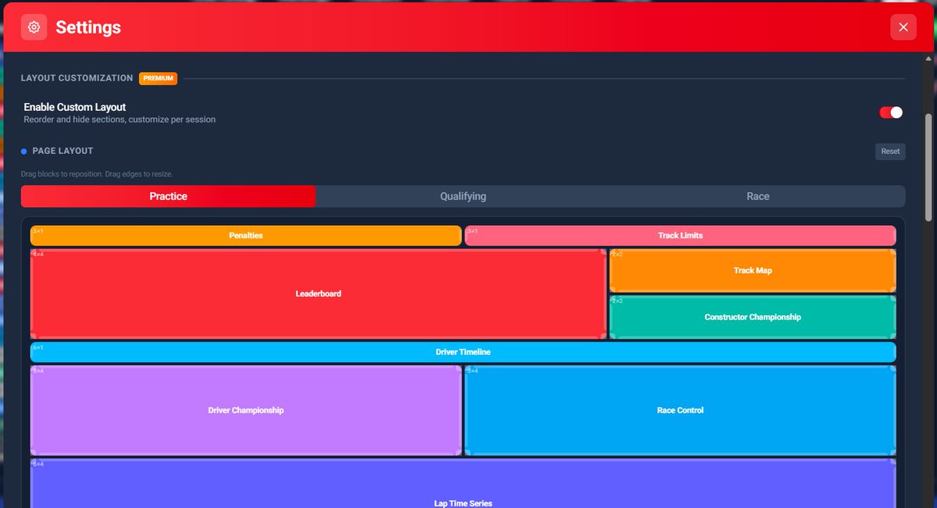The width and height of the screenshot is (937, 508).
Task: Select the Track Limits layout block
Action: pyautogui.click(x=680, y=235)
